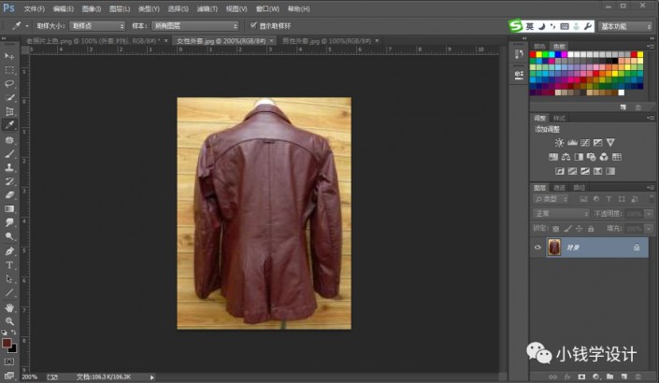The width and height of the screenshot is (659, 383).
Task: Open the layer blend mode 正常 dropdown
Action: [x=561, y=213]
